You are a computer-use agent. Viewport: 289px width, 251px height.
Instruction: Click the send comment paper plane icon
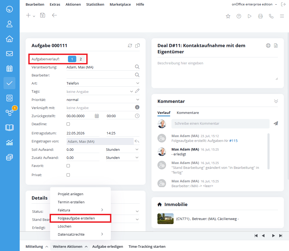(276, 123)
